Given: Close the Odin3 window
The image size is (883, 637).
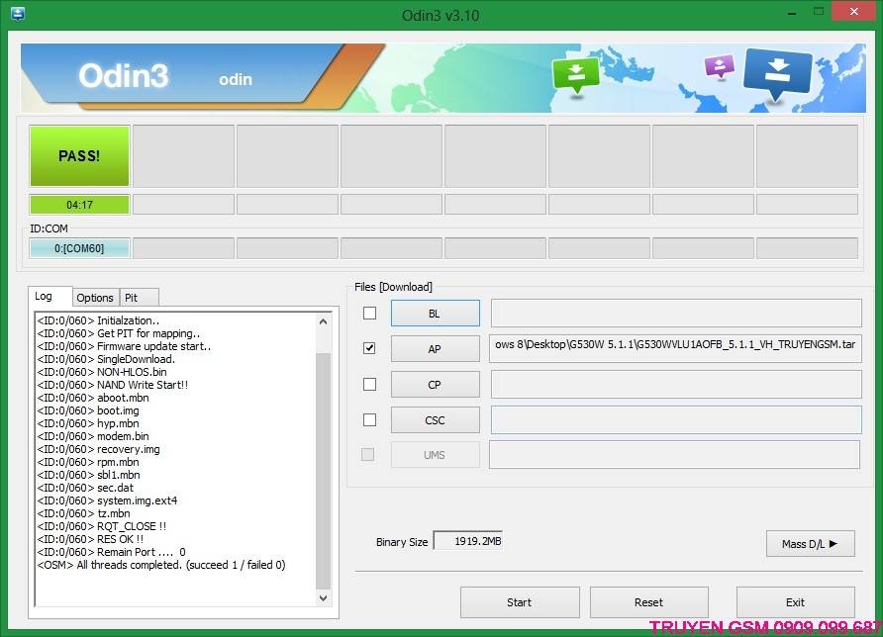Looking at the screenshot, I should (x=854, y=12).
